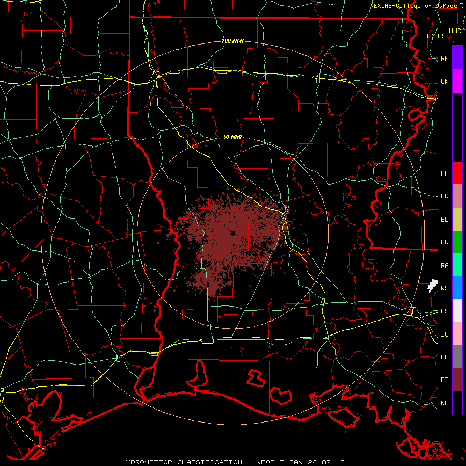The width and height of the screenshot is (466, 466).
Task: Click the red HA legend color swatch
Action: pyautogui.click(x=457, y=173)
